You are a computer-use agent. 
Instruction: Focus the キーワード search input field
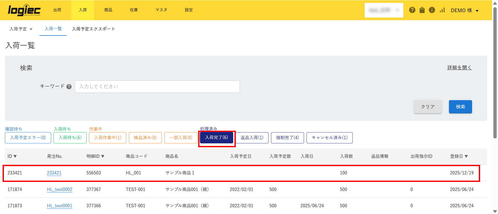tap(157, 87)
